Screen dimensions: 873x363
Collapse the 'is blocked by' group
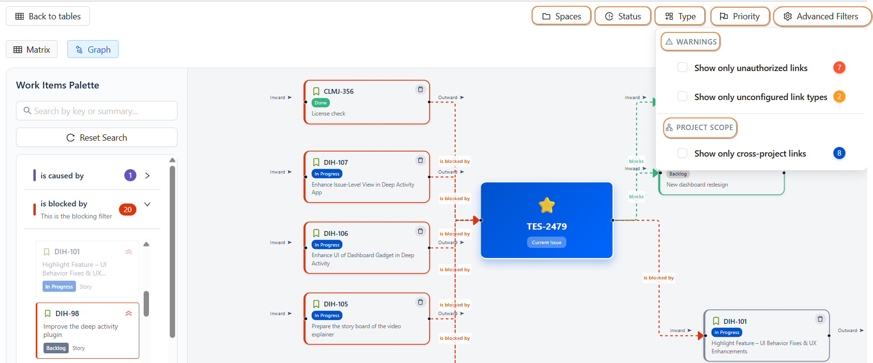(x=148, y=204)
